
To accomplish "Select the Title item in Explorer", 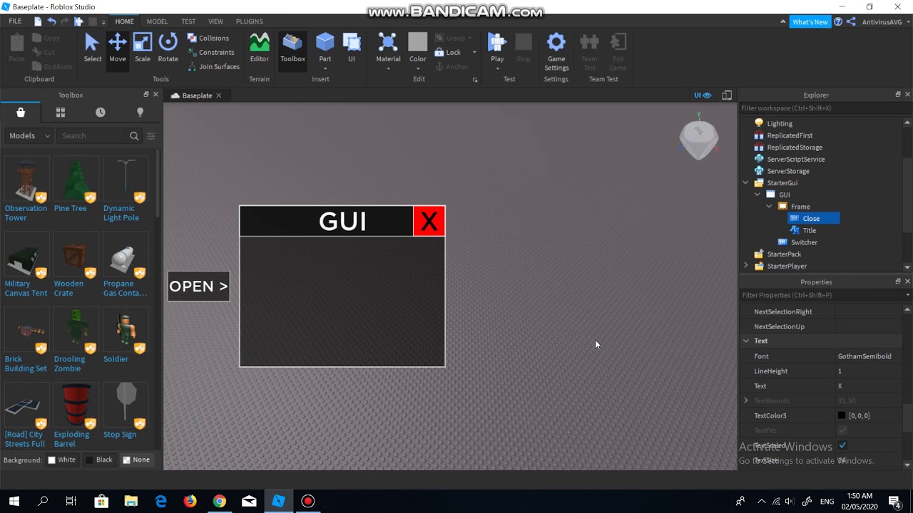I will (810, 230).
